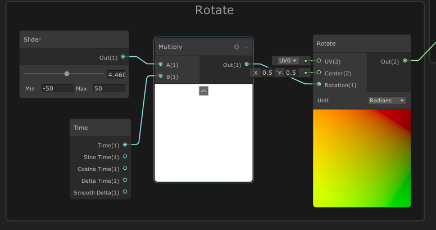The height and width of the screenshot is (230, 436).
Task: Click the Rotate Out(2) output port
Action: [405, 61]
